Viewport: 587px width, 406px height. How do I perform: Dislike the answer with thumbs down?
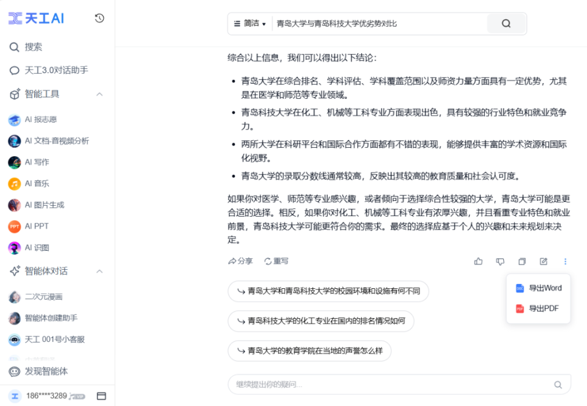coord(500,261)
